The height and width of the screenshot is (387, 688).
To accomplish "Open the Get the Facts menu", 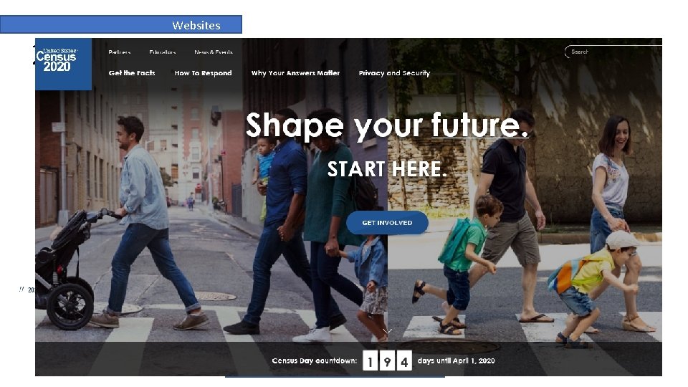I will 132,73.
